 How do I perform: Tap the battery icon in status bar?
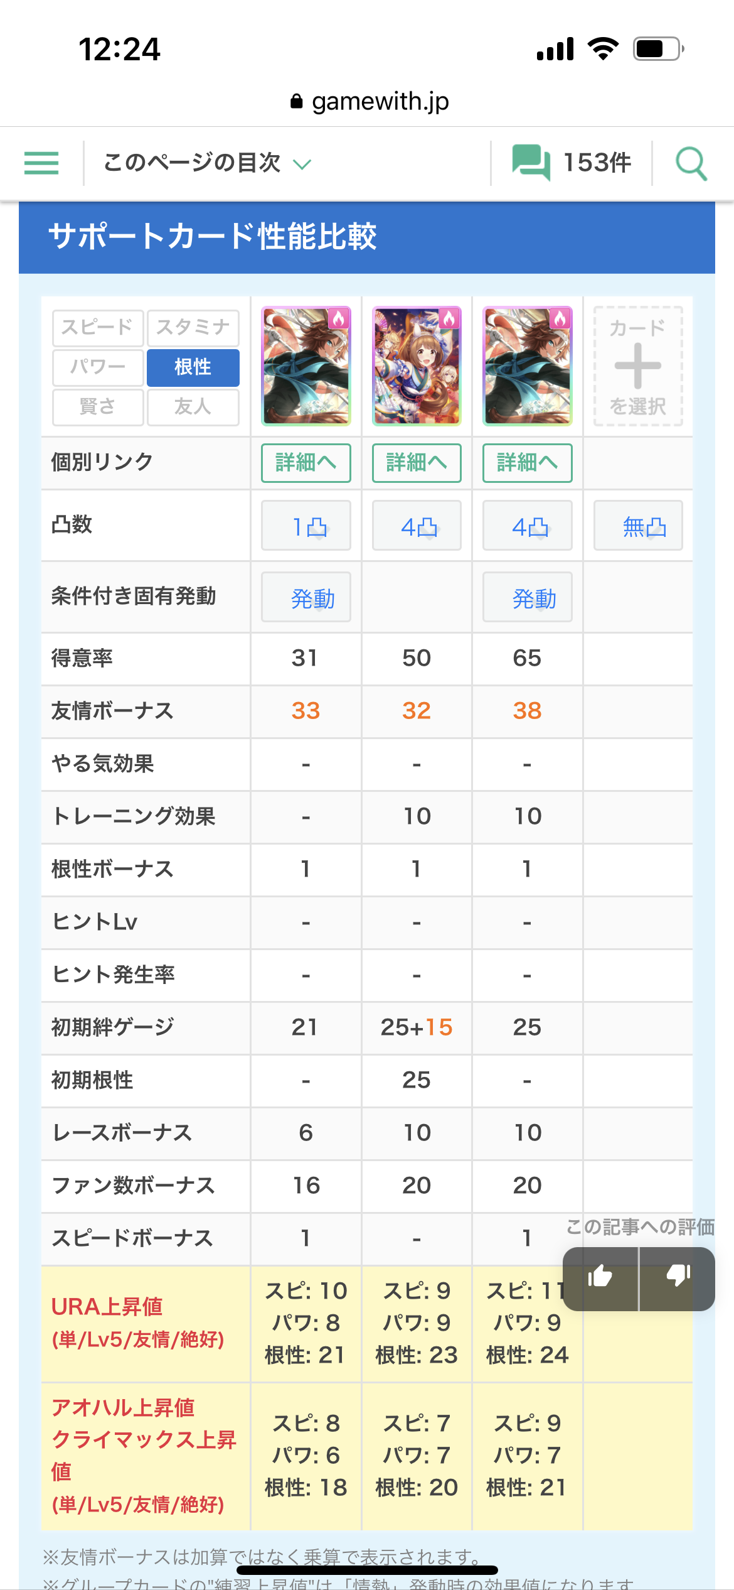coord(658,49)
